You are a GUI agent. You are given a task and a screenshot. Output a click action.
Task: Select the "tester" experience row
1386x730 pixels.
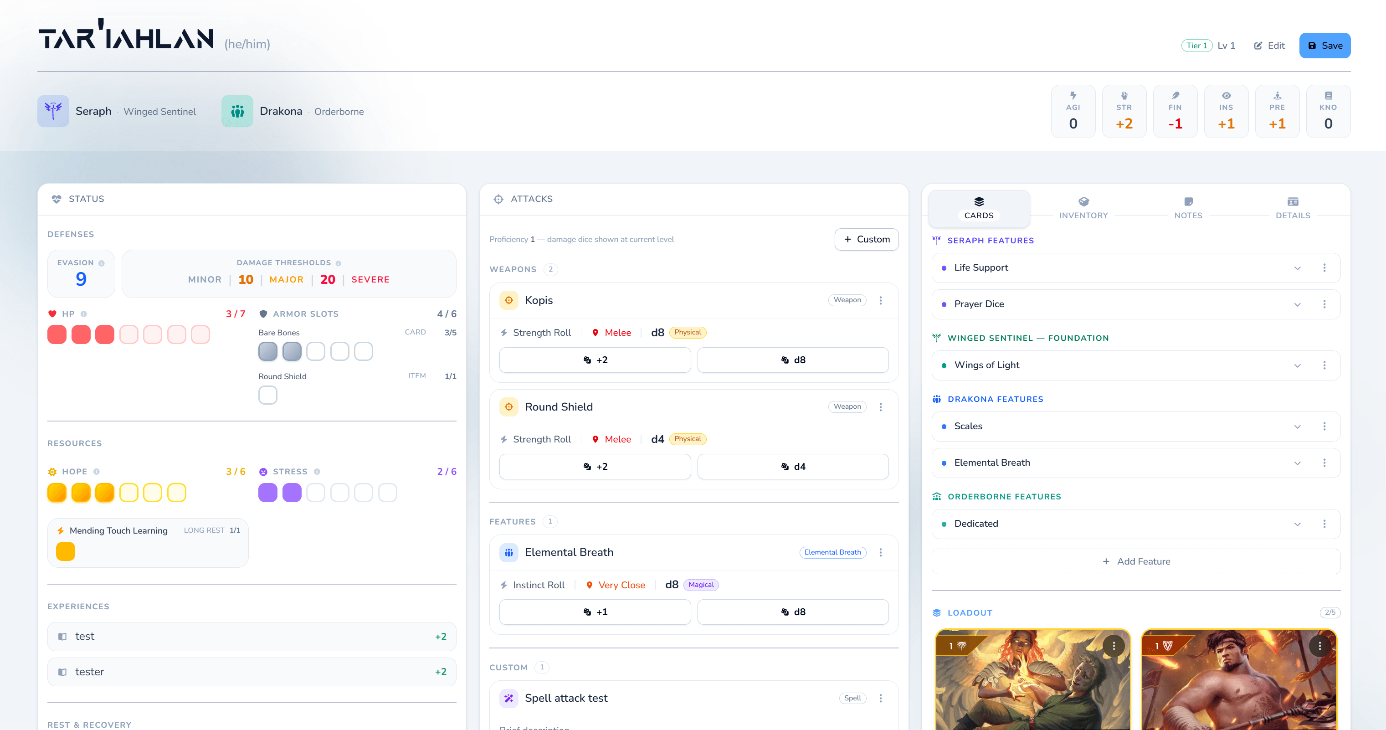pyautogui.click(x=252, y=672)
